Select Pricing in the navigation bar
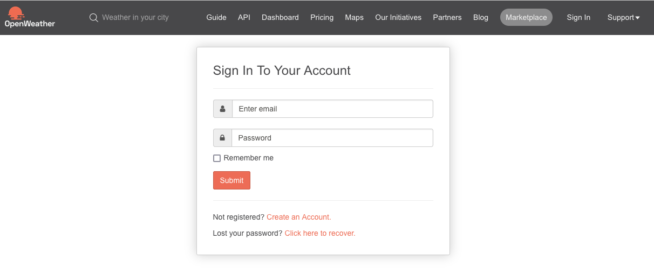The image size is (654, 274). click(322, 17)
